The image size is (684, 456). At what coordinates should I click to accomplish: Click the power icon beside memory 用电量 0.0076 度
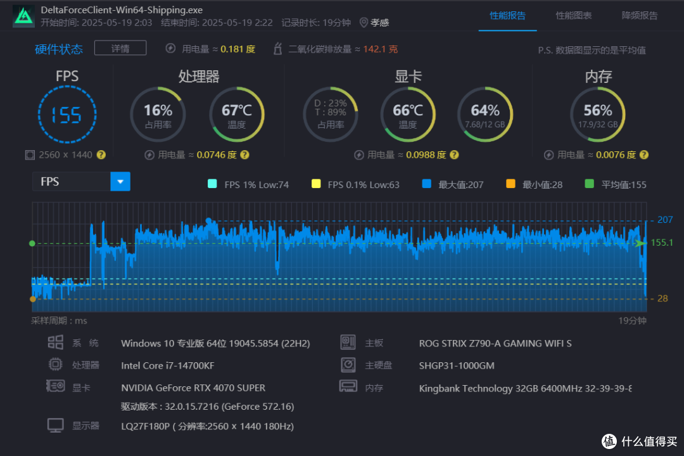click(x=548, y=155)
